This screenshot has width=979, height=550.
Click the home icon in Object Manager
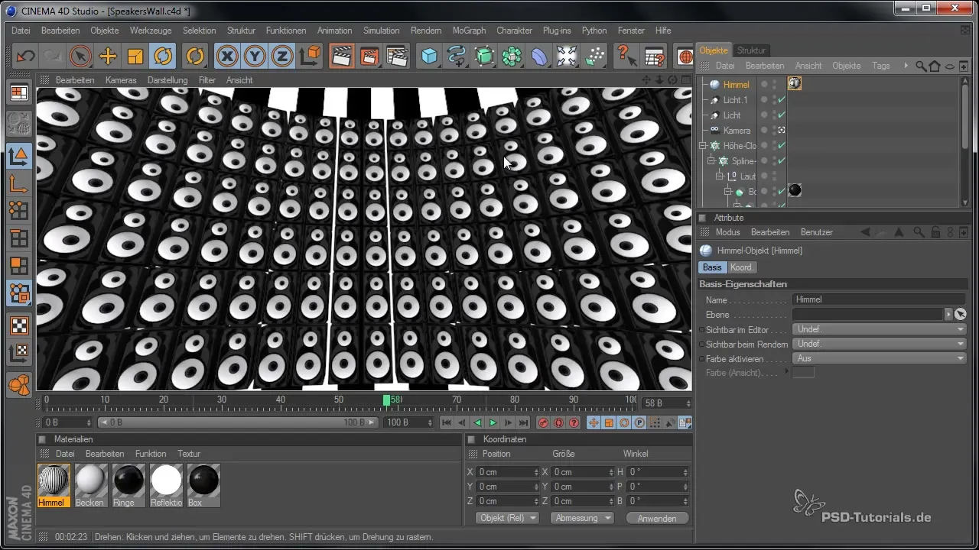pos(934,66)
